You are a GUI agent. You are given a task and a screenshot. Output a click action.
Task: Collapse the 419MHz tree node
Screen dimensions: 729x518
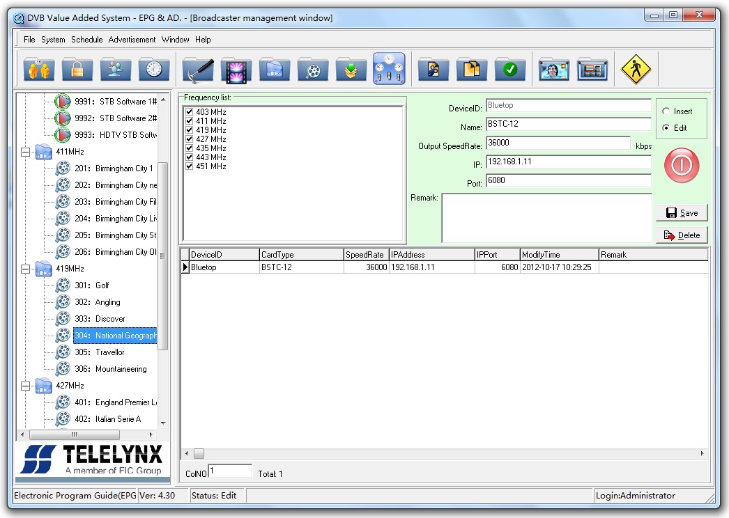click(x=26, y=269)
